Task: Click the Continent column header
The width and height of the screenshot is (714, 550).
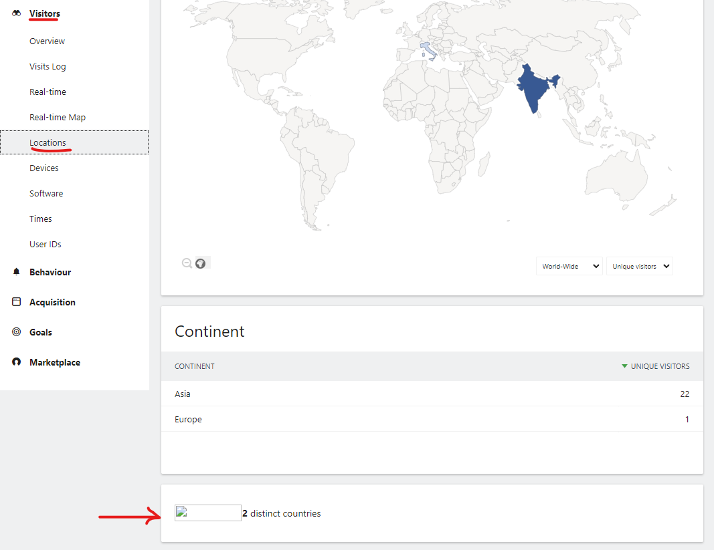Action: [x=195, y=366]
